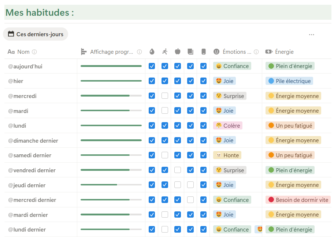
Task: Click progress bar for @mercredi
Action: coord(111,96)
